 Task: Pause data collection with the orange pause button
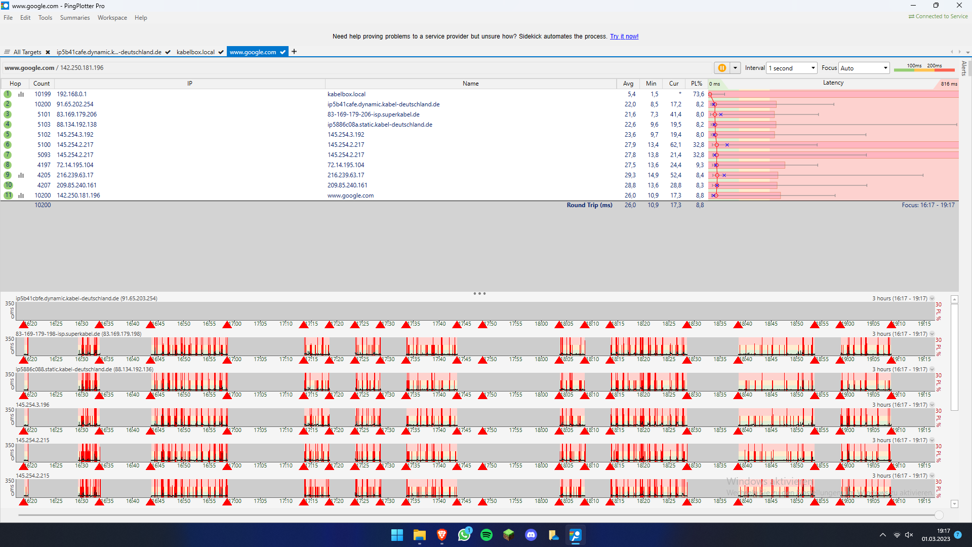[x=721, y=67]
